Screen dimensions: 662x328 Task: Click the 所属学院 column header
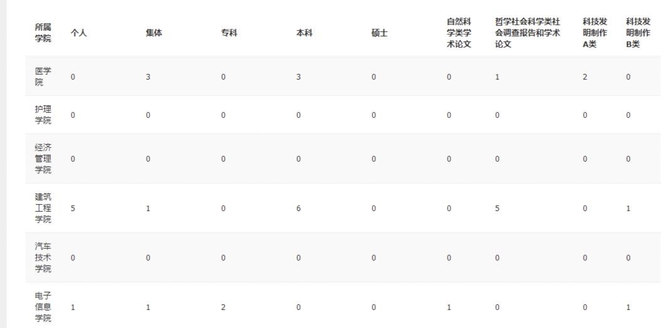(x=43, y=33)
